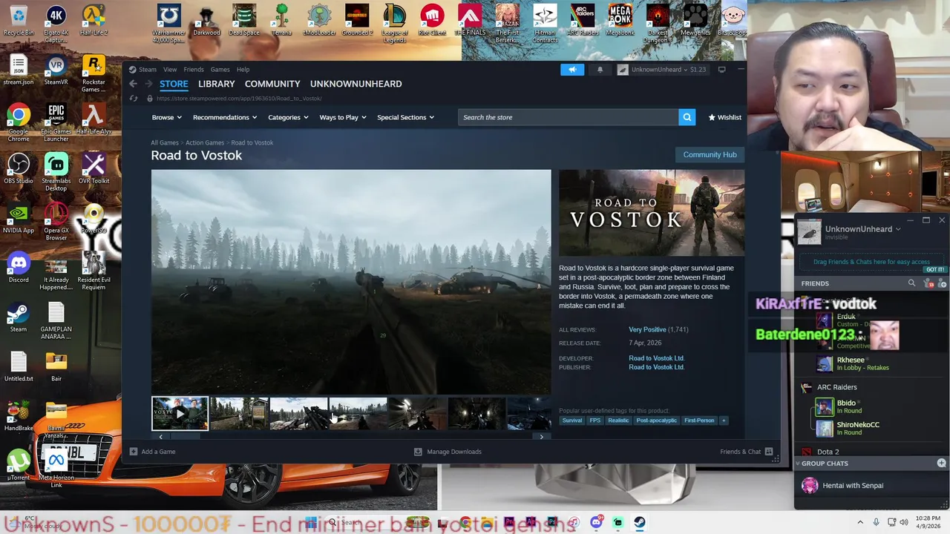The height and width of the screenshot is (534, 950).
Task: Open the Community Hub button
Action: coord(710,154)
